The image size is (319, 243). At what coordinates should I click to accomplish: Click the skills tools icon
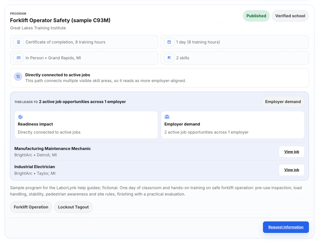point(169,58)
